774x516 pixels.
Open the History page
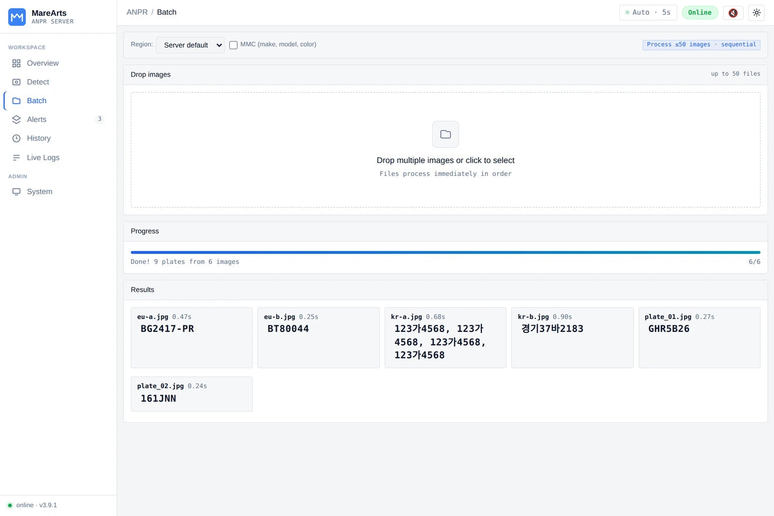(58, 138)
